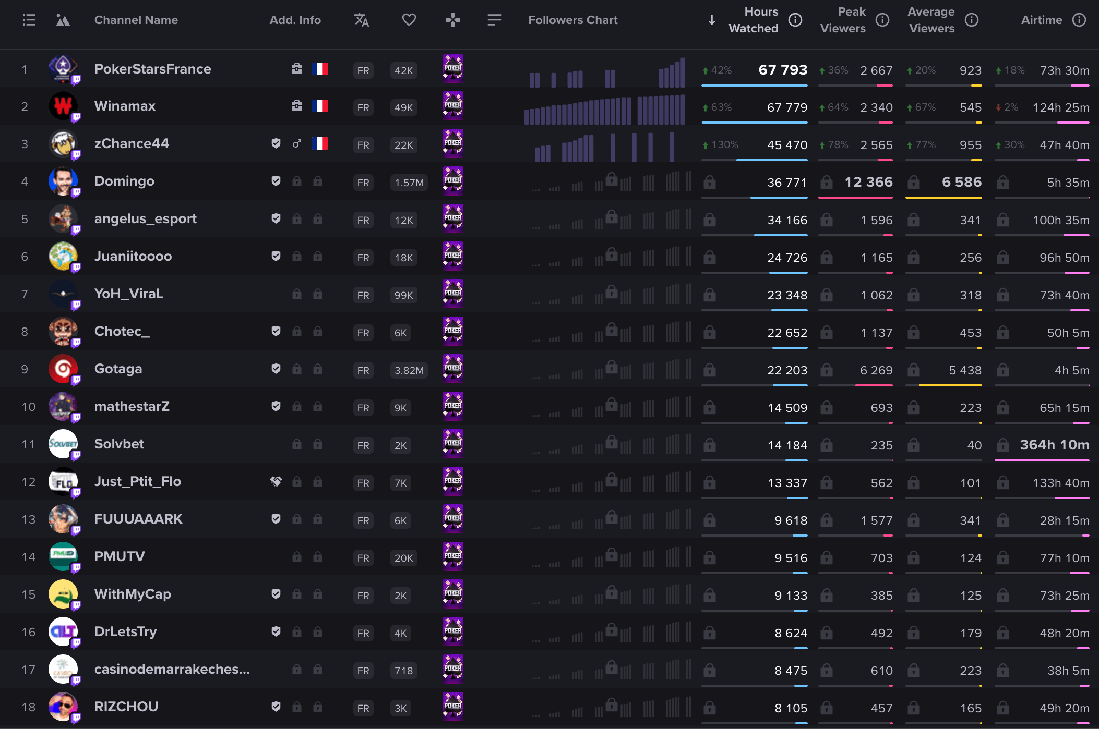Click the locked followers chart for angelus_esport
1099x729 pixels.
[612, 219]
